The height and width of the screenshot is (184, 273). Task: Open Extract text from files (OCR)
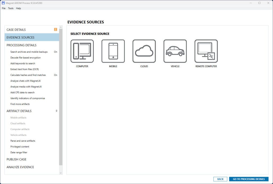25,69
